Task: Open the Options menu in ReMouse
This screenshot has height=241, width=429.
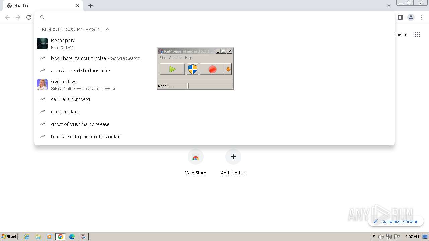Action: pyautogui.click(x=175, y=58)
